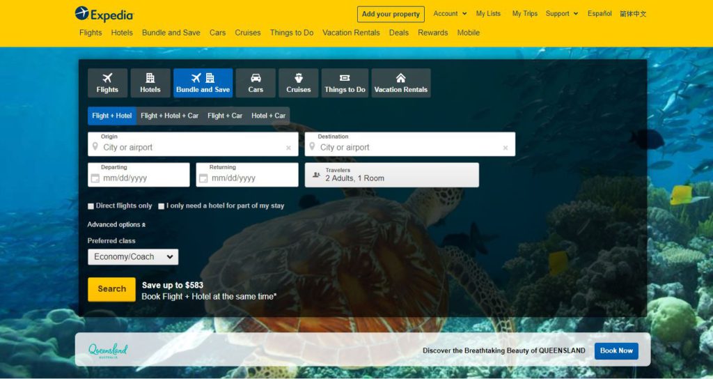Click the Returning calendar icon

pyautogui.click(x=204, y=178)
